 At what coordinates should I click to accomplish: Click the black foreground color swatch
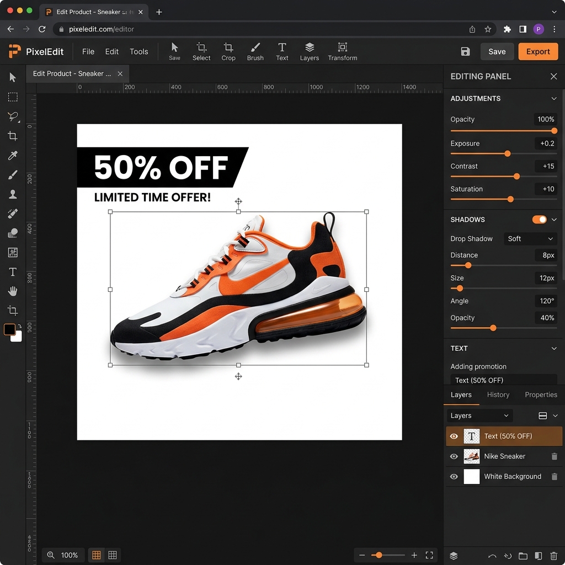click(9, 329)
